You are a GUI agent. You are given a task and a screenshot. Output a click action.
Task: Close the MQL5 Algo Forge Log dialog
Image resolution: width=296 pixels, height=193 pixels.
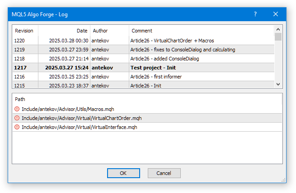[x=276, y=14]
